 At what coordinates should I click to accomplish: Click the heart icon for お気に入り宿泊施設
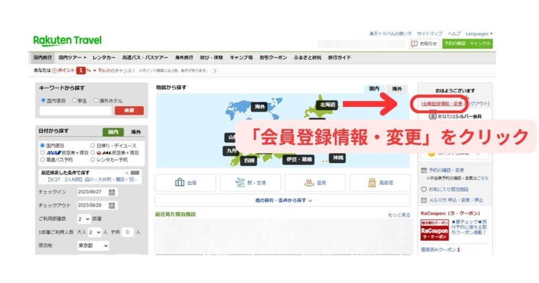click(424, 189)
